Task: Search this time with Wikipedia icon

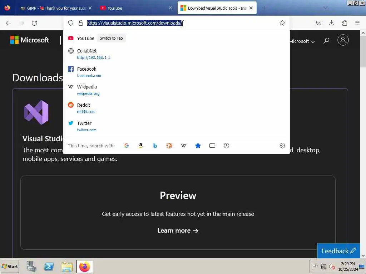Action: (184, 146)
